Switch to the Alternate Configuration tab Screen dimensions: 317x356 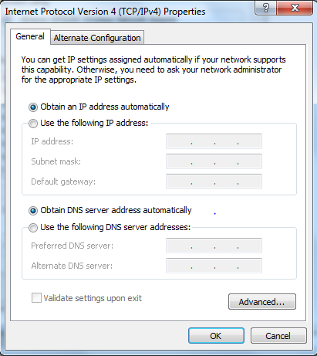point(97,38)
